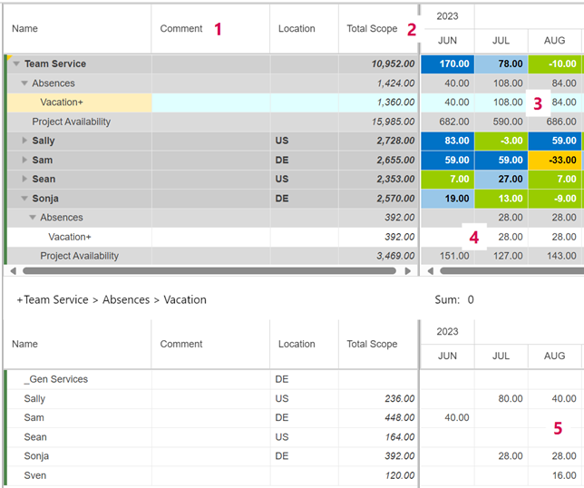Click the upper Location column header
Viewport: 584px width, 488px height.
point(297,29)
